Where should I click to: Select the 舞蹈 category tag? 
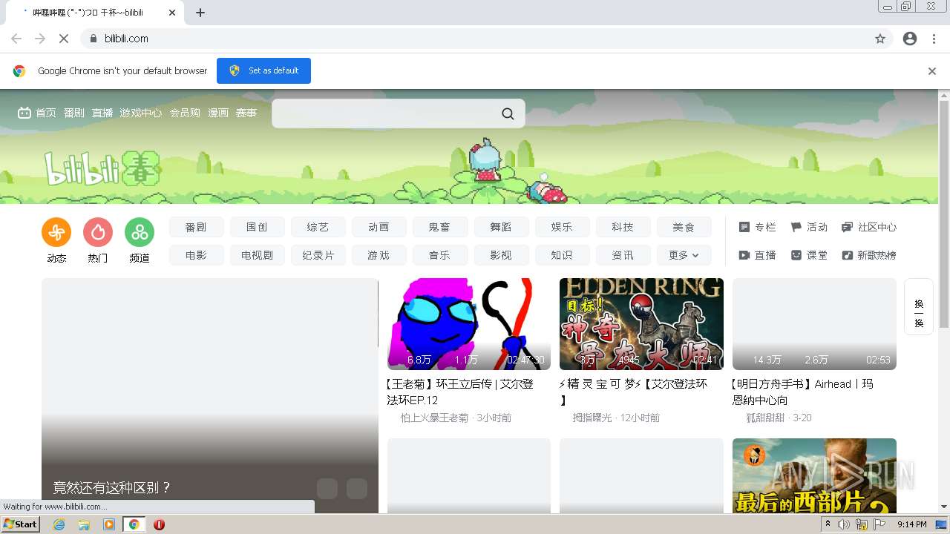[x=501, y=227]
